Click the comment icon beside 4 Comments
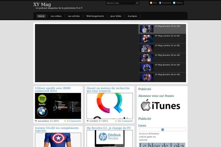Viewport: 221px width, 147px height. pyautogui.click(x=65, y=121)
